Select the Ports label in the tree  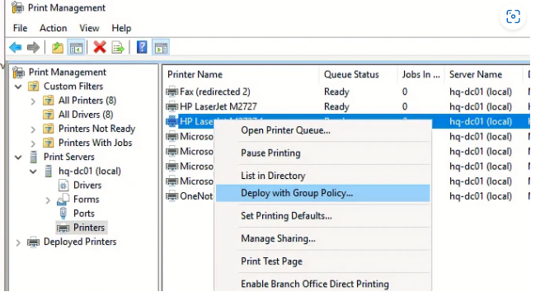tap(84, 214)
